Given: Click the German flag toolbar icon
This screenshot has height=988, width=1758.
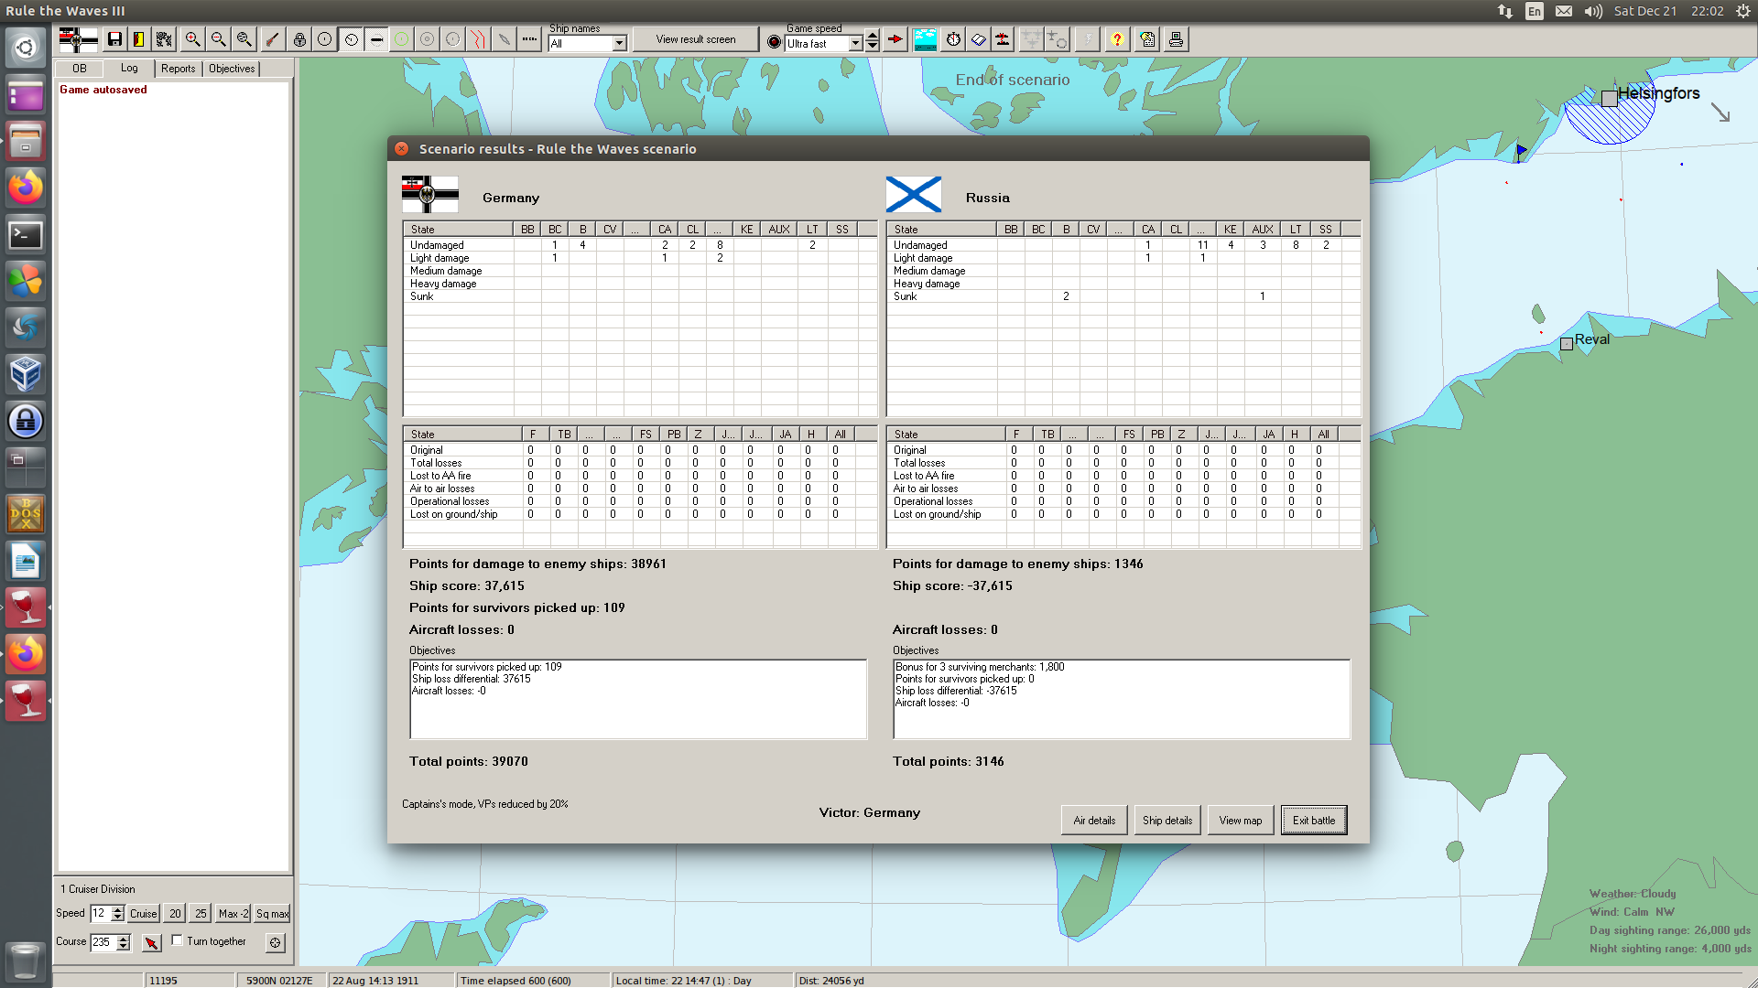Looking at the screenshot, I should pos(78,39).
